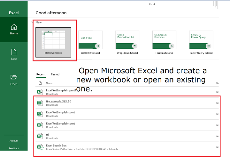Viewport: 230px width, 163px height.
Task: Open the Feedback page
Action: 14,148
